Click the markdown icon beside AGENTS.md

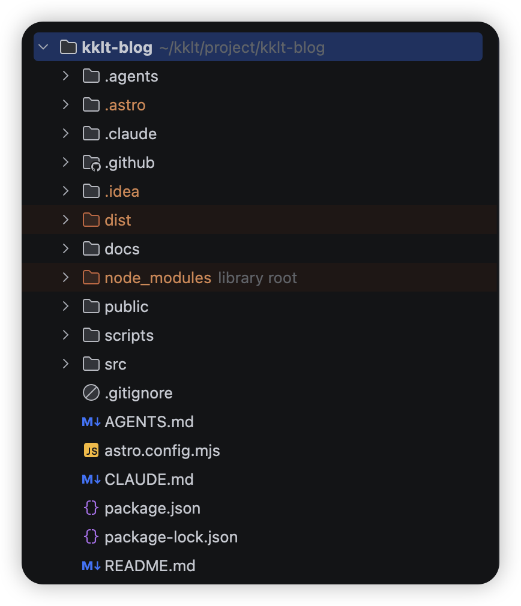91,422
